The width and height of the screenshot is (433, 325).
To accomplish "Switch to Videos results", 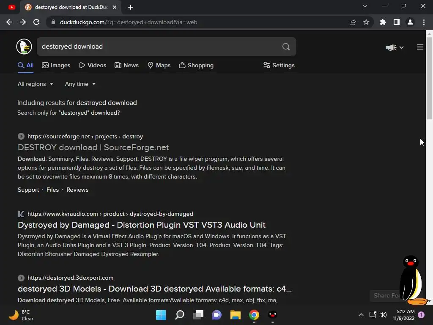I will tap(93, 66).
